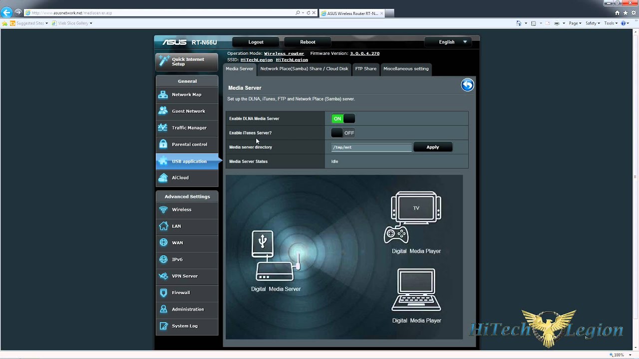Click the browser Back button
The height and width of the screenshot is (359, 639).
tap(6, 13)
